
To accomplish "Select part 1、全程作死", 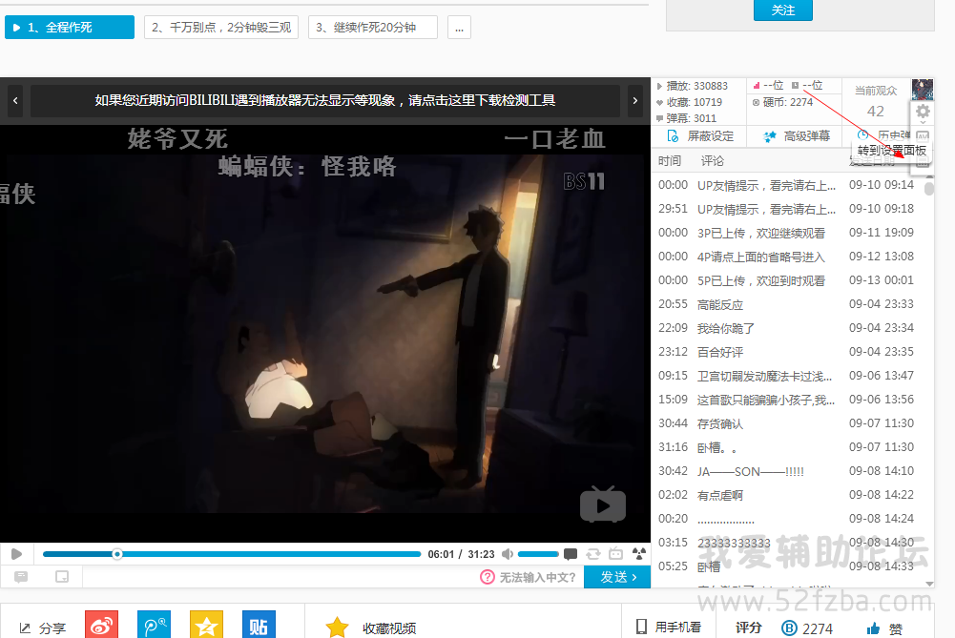I will (70, 28).
